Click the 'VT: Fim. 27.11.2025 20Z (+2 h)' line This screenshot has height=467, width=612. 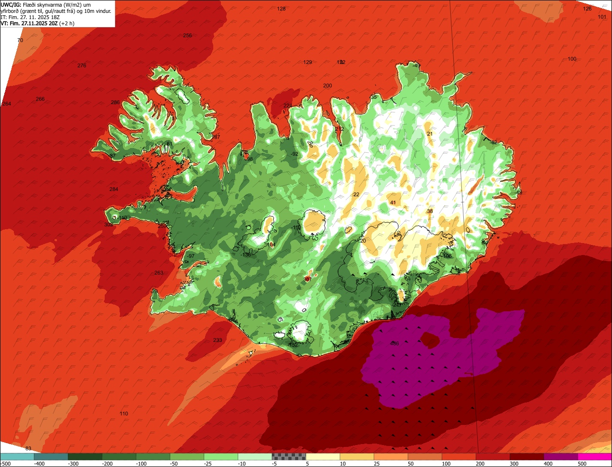click(x=37, y=23)
